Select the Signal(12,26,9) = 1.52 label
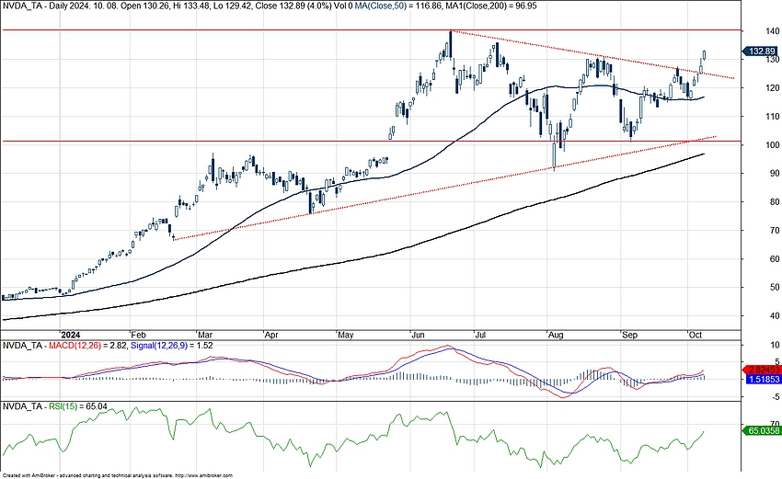The image size is (782, 479). [171, 346]
